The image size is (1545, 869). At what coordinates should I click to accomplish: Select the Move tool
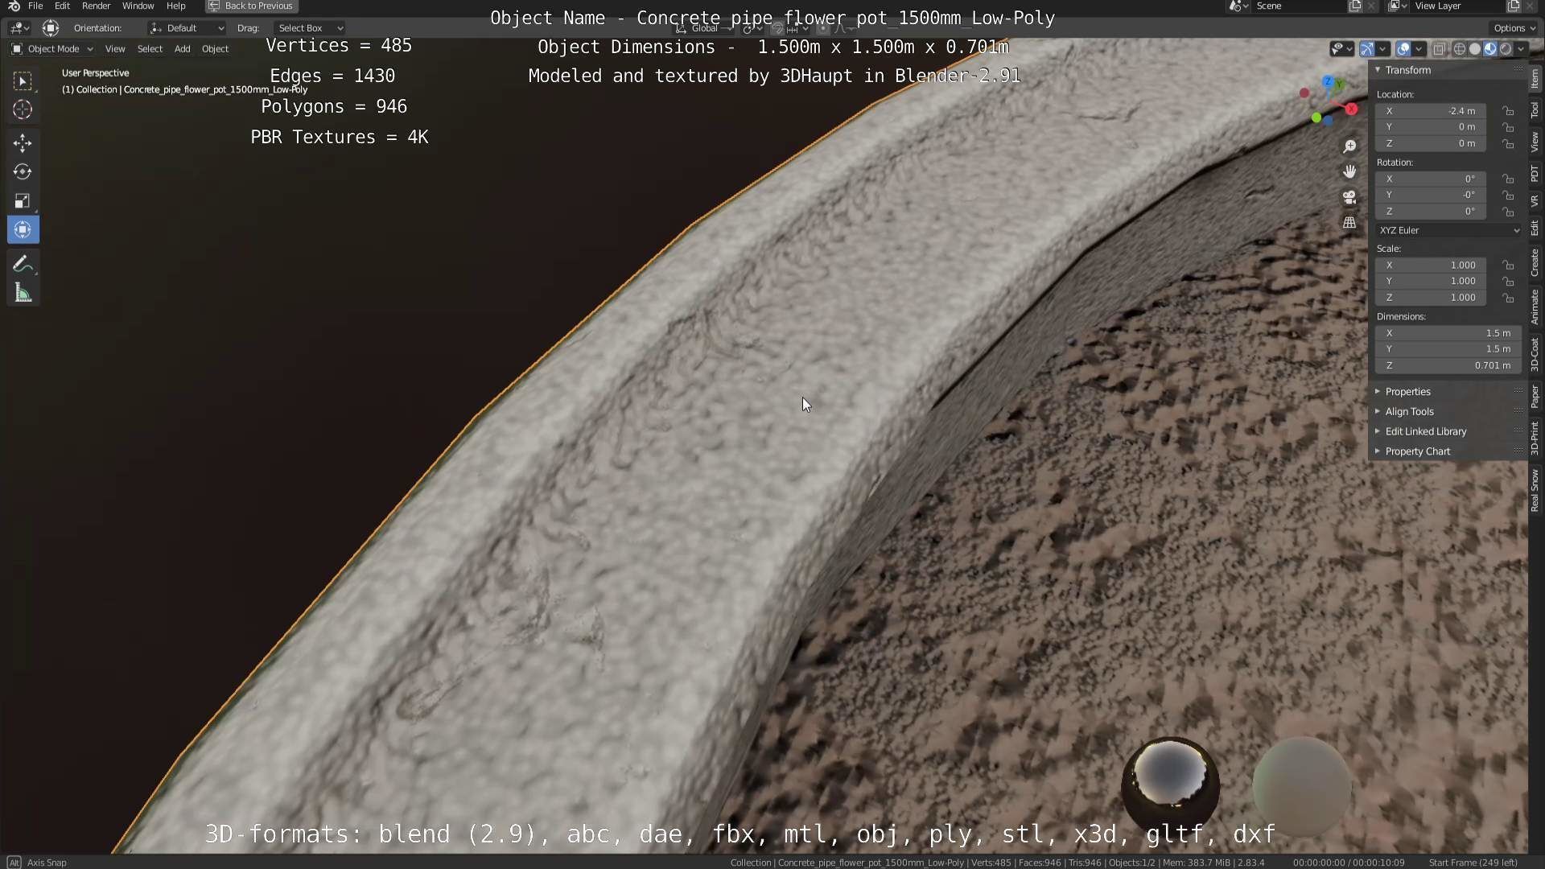23,143
